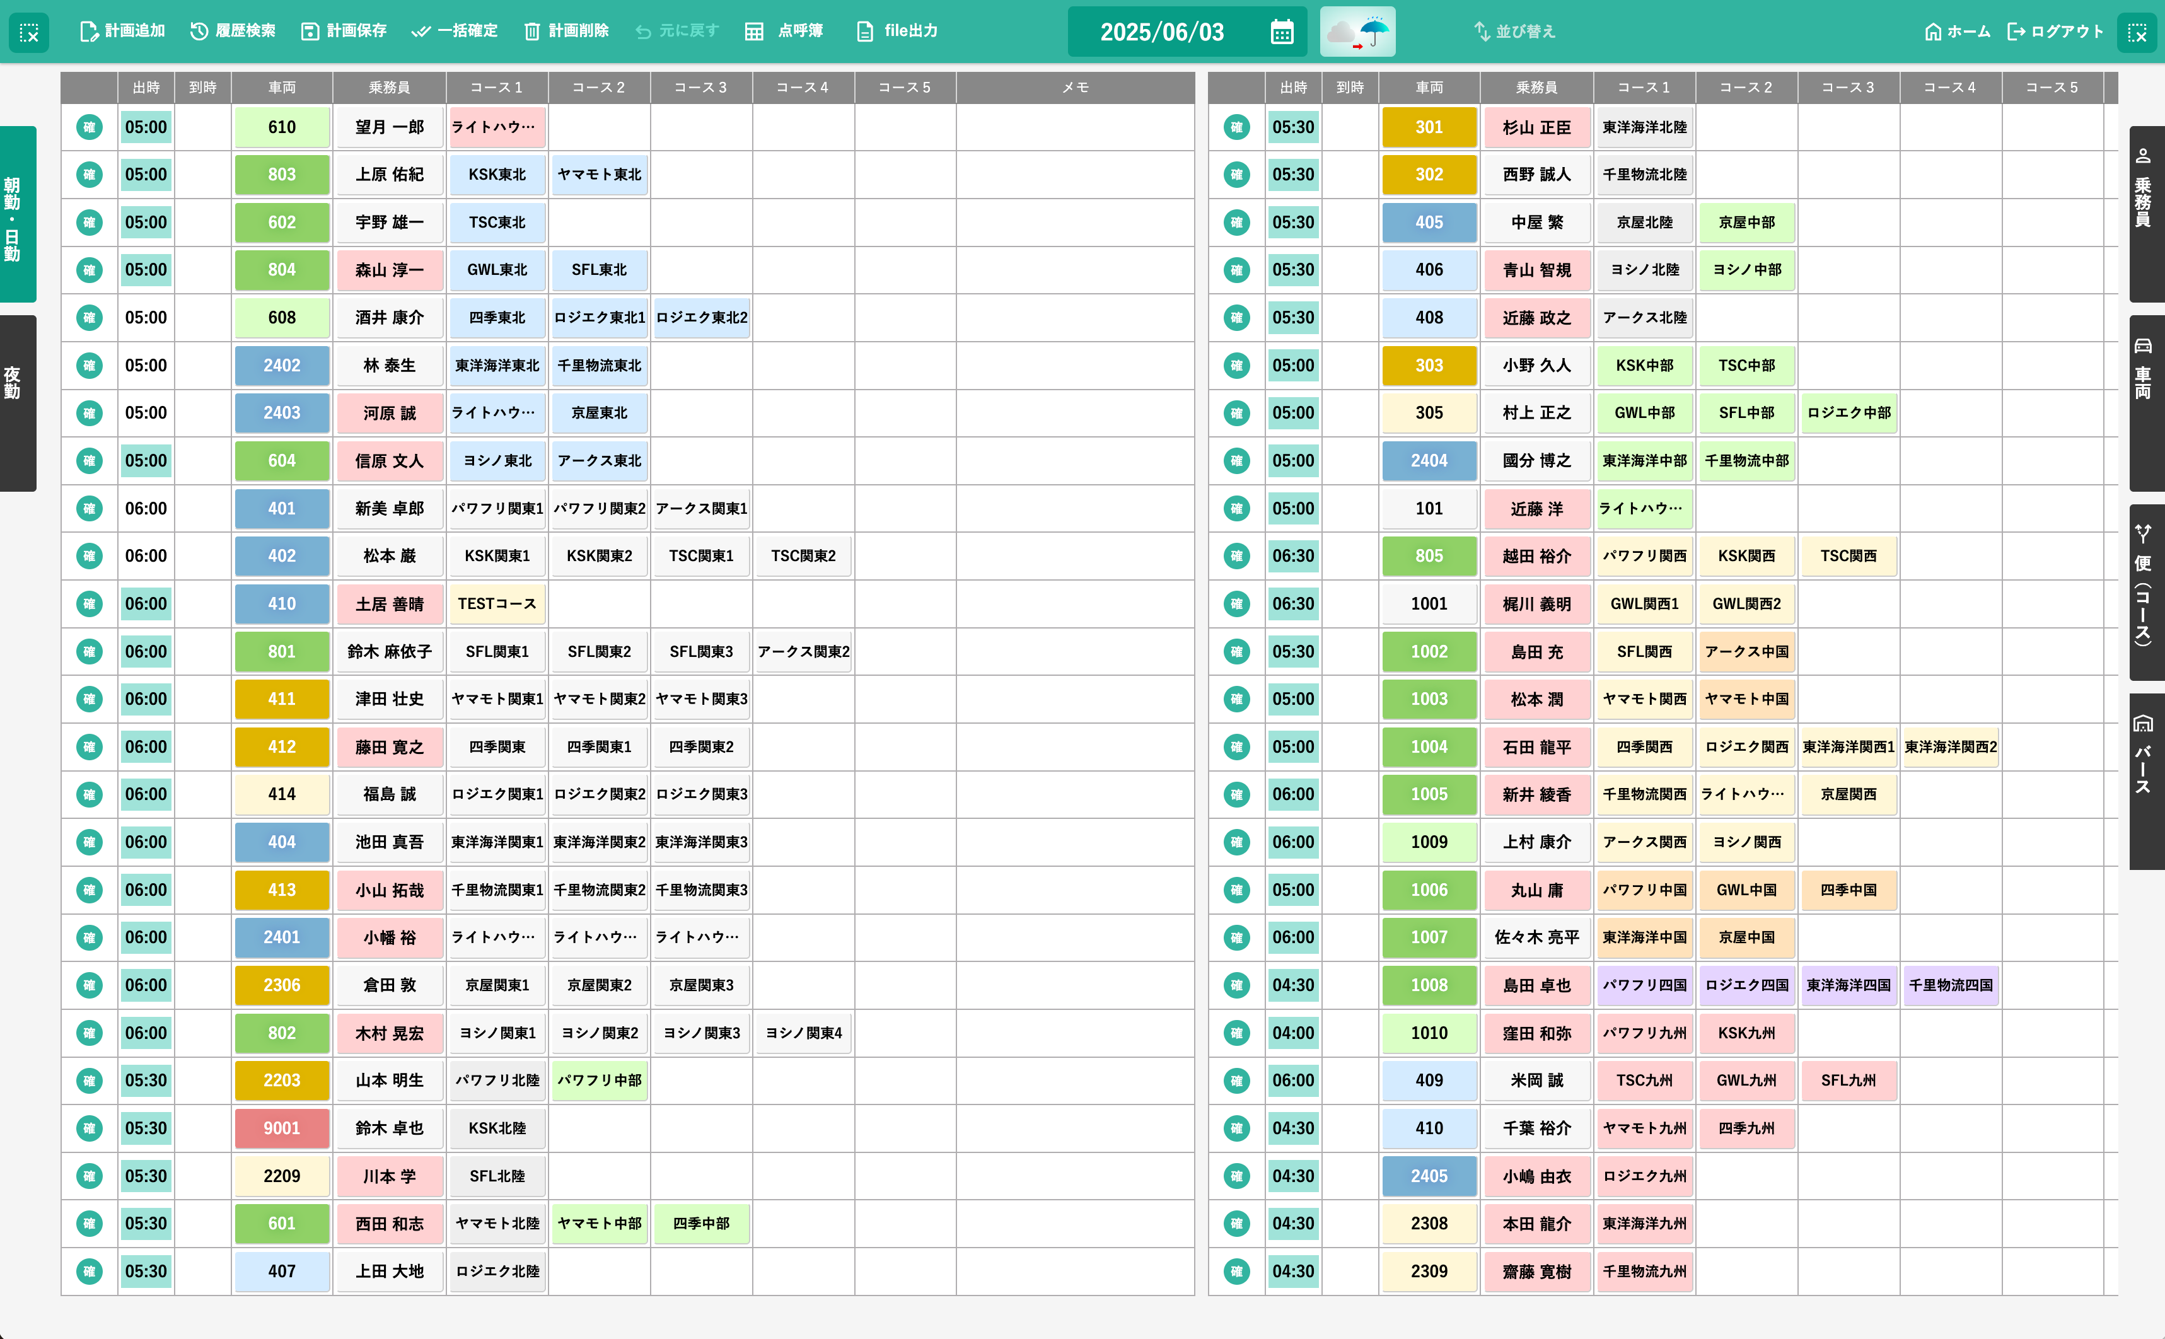Open the 点呼簿 table icon
2165x1339 pixels.
(753, 32)
